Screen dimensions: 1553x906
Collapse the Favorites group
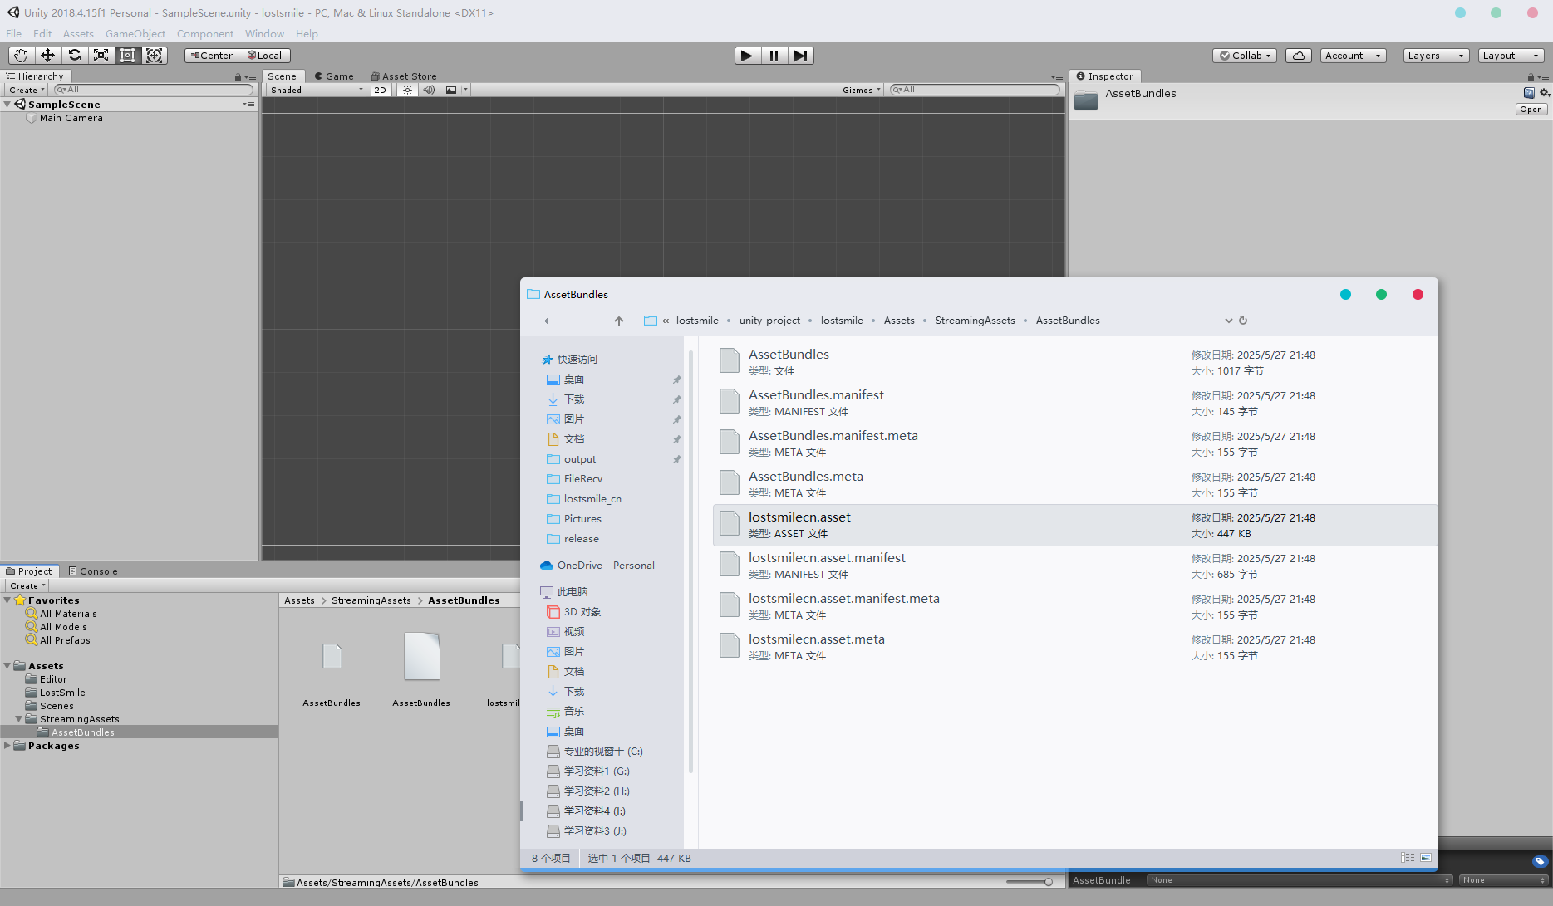(x=7, y=600)
